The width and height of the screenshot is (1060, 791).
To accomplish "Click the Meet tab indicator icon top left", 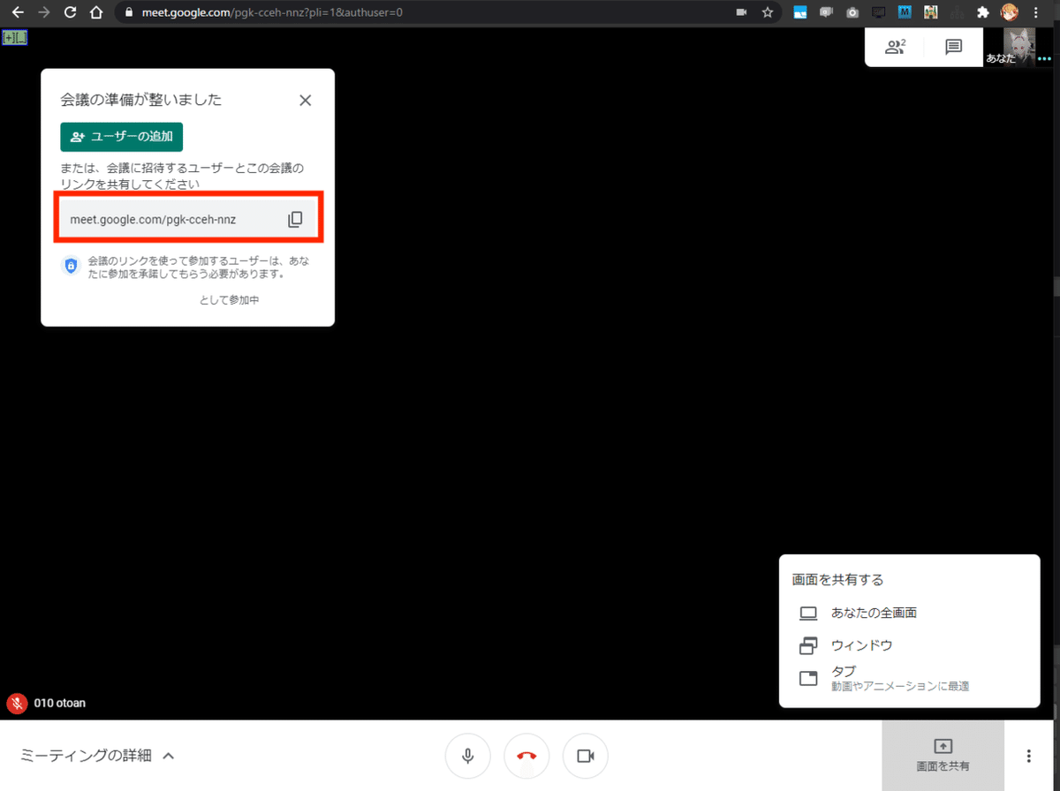I will tap(14, 37).
